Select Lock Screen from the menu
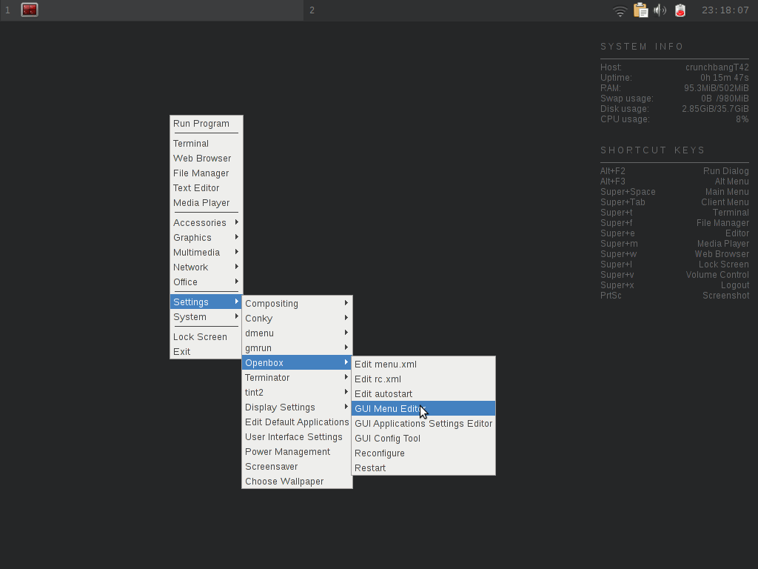The height and width of the screenshot is (569, 758). (x=200, y=336)
